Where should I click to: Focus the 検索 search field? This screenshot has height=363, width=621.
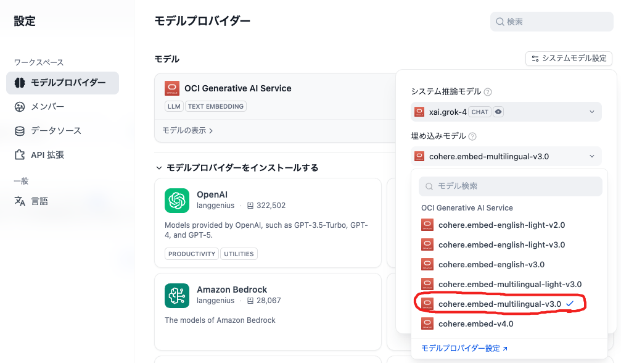[552, 22]
